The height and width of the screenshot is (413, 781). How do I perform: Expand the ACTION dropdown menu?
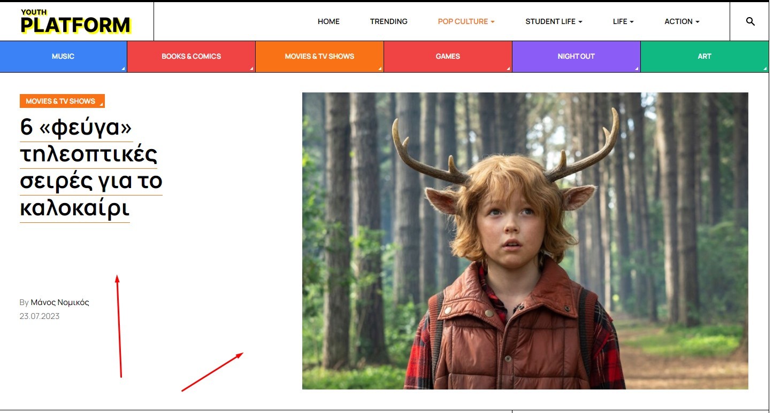coord(682,21)
